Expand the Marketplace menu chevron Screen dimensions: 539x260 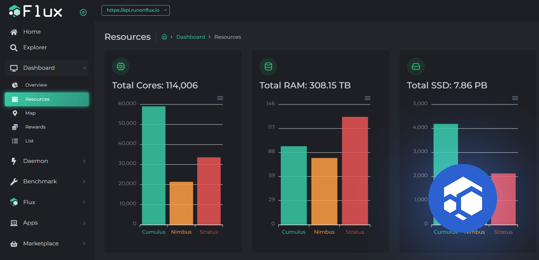click(84, 244)
